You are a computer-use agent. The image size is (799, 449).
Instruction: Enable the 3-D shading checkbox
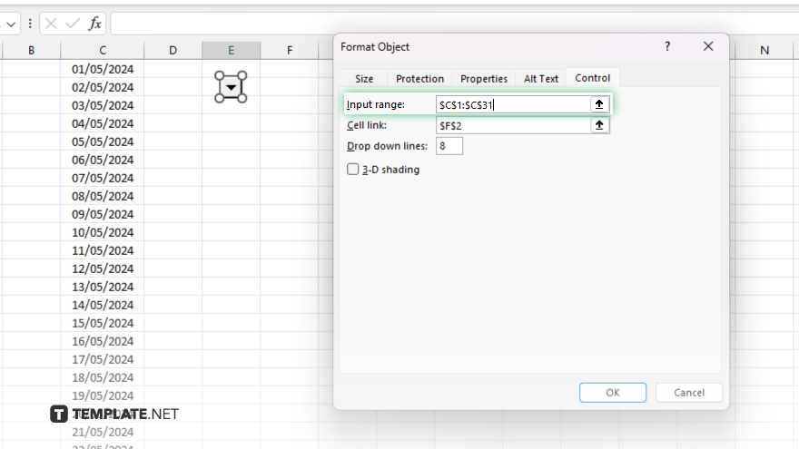tap(353, 169)
